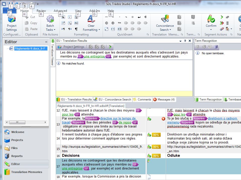The width and height of the screenshot is (241, 180).
Task: Click the Paste command
Action: [x=31, y=29]
